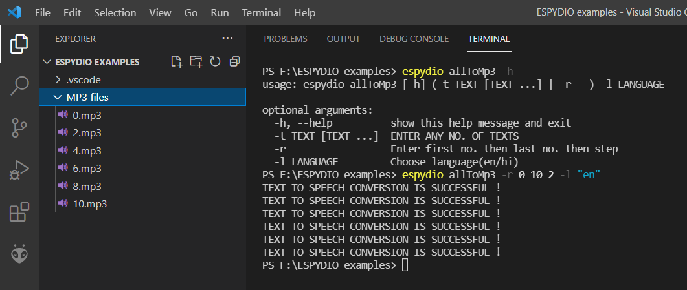Expand the .vscode folder
Screen dimensions: 687x290
tap(58, 80)
